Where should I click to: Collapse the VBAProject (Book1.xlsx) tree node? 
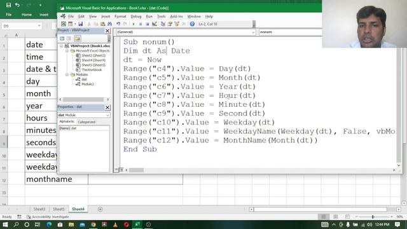(61, 46)
